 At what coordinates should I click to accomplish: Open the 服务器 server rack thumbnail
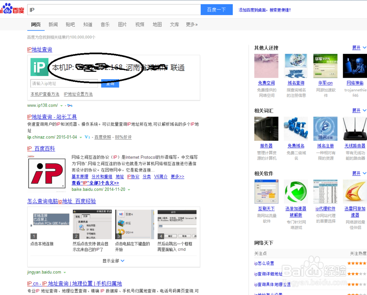coord(266,129)
